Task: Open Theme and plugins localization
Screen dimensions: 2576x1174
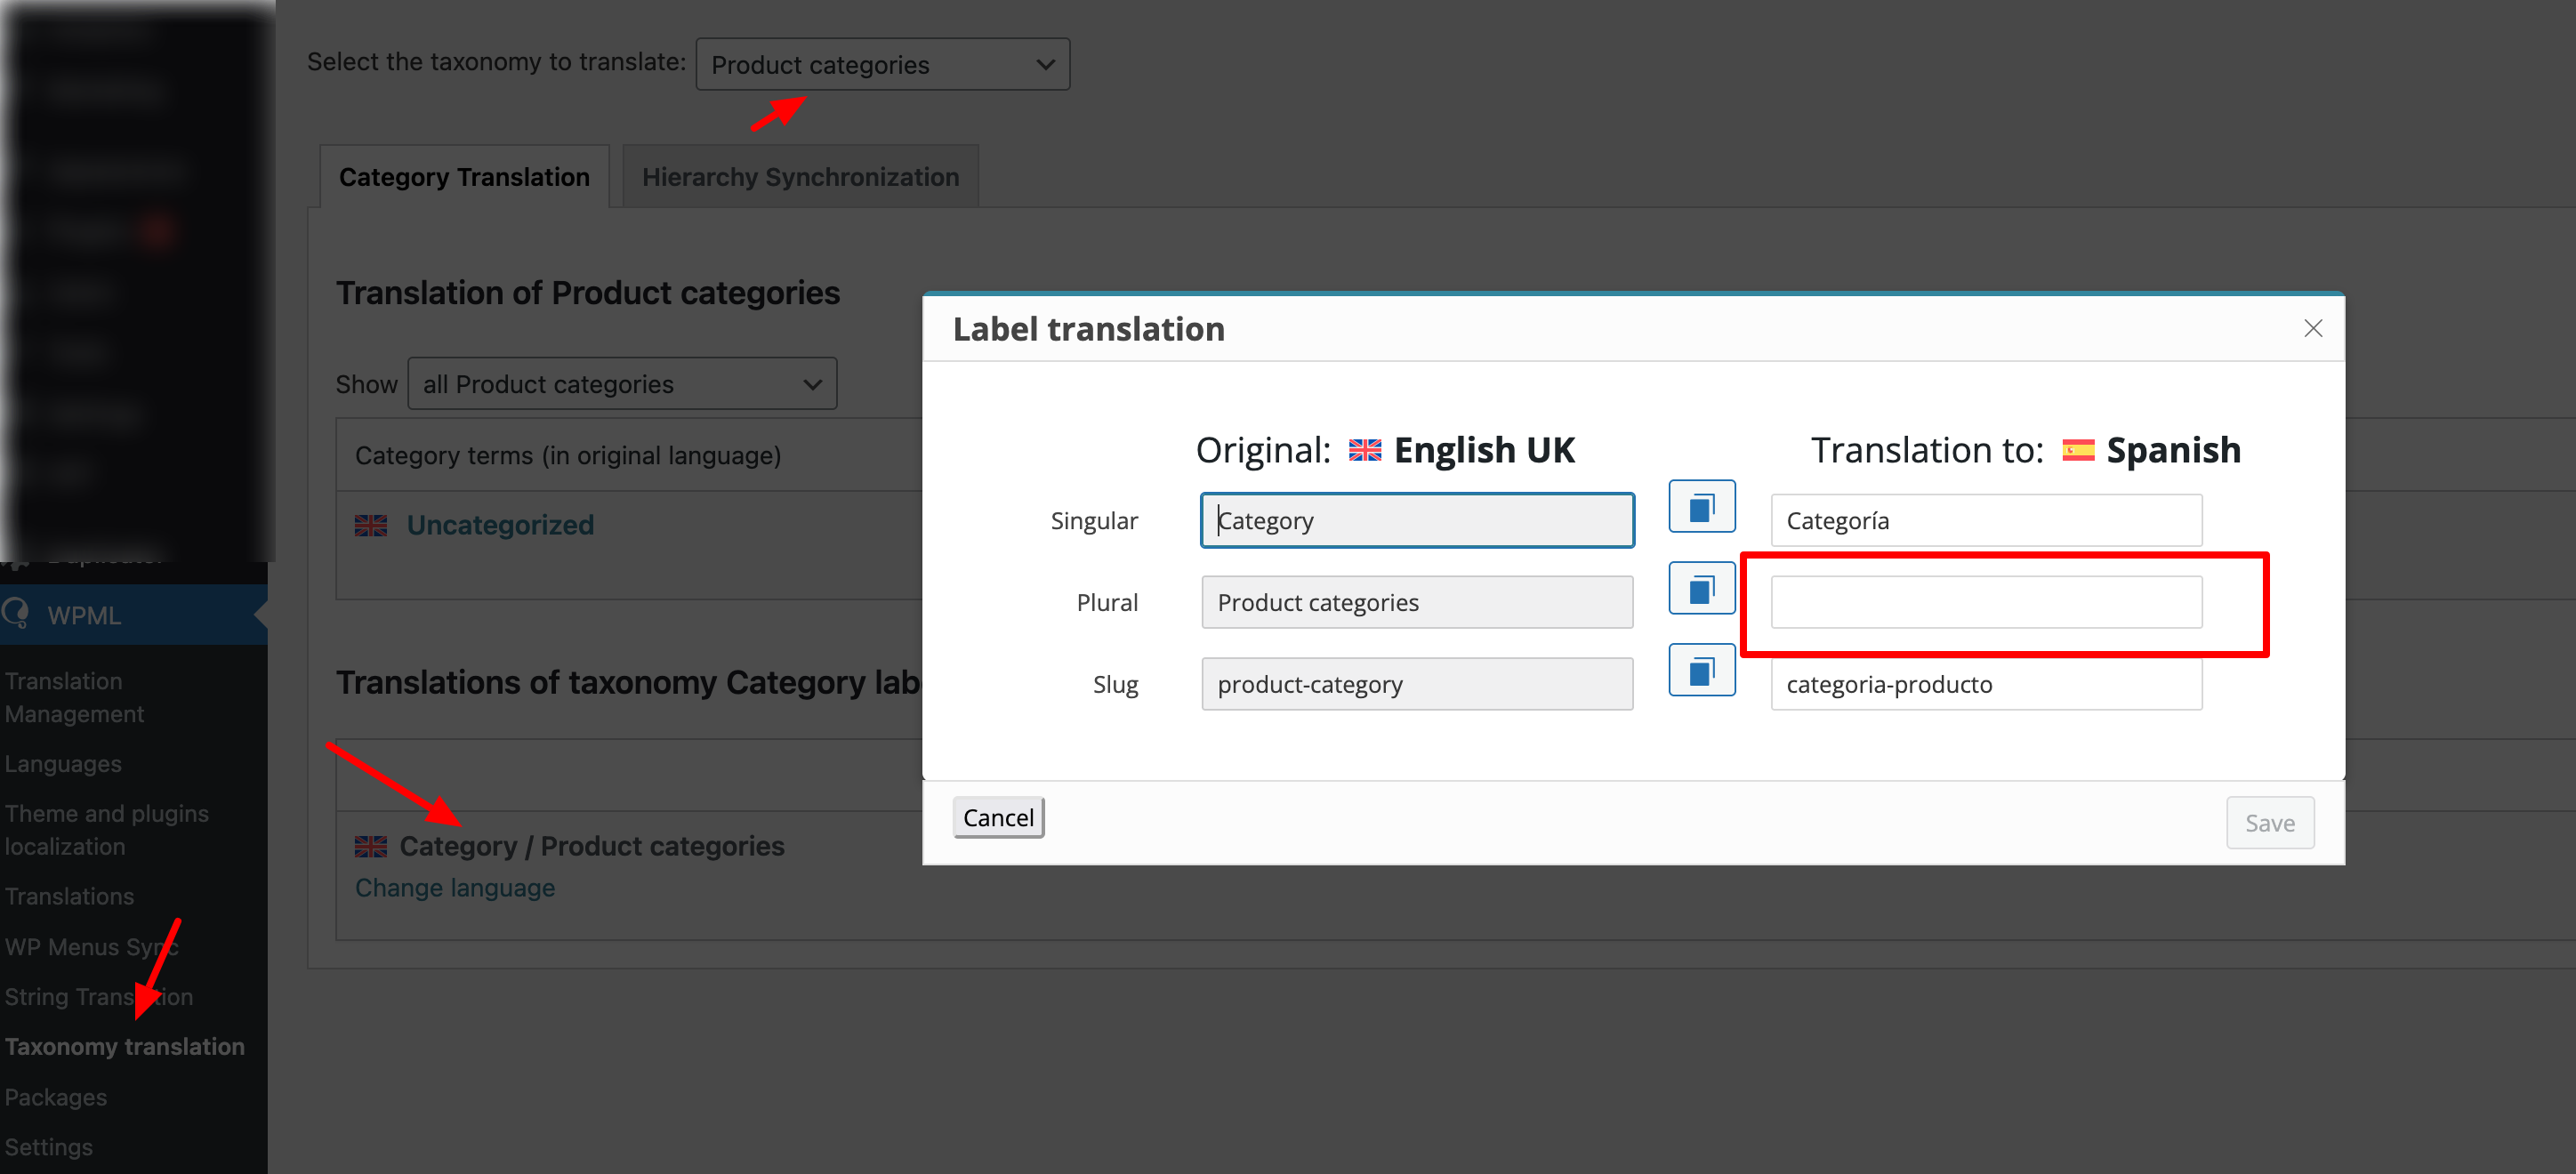Action: pyautogui.click(x=106, y=830)
